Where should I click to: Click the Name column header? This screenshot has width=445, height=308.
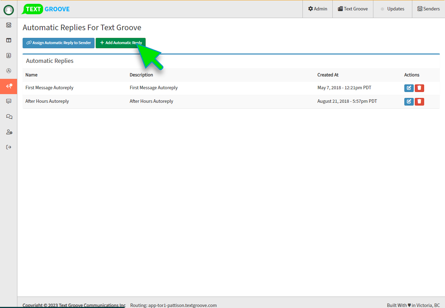click(x=31, y=75)
